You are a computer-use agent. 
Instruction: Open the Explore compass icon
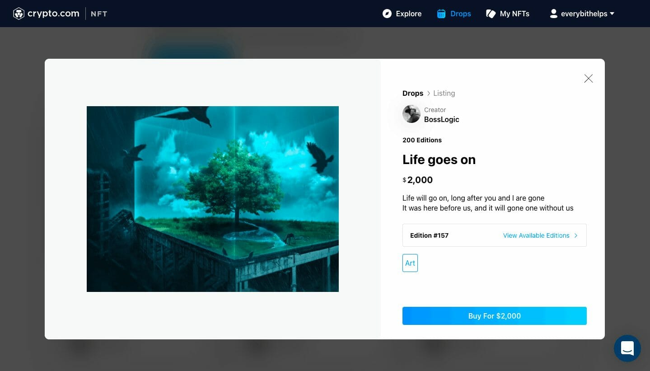pyautogui.click(x=387, y=14)
